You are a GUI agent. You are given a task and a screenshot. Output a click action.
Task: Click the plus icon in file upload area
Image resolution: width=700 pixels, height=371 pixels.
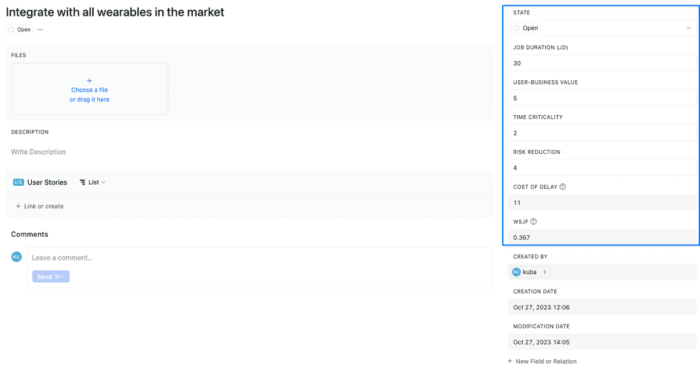pos(89,81)
